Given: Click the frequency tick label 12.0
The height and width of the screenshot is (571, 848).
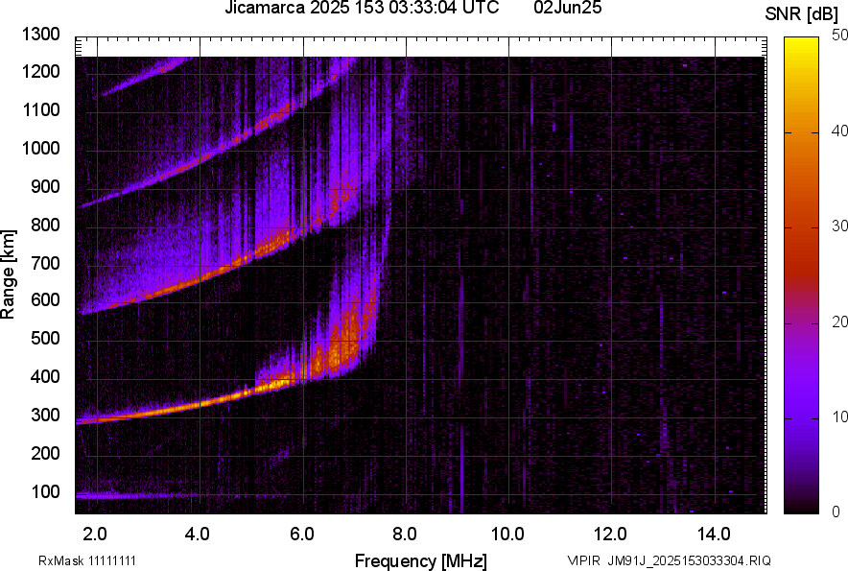Looking at the screenshot, I should point(611,535).
